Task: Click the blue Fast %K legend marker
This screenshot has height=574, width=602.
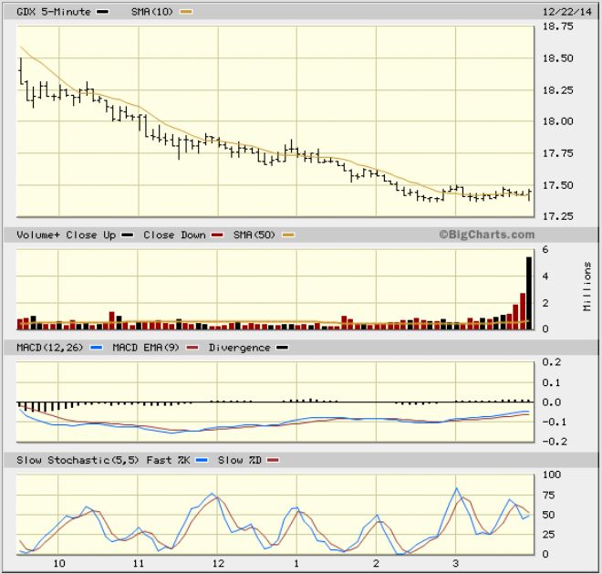Action: click(202, 460)
